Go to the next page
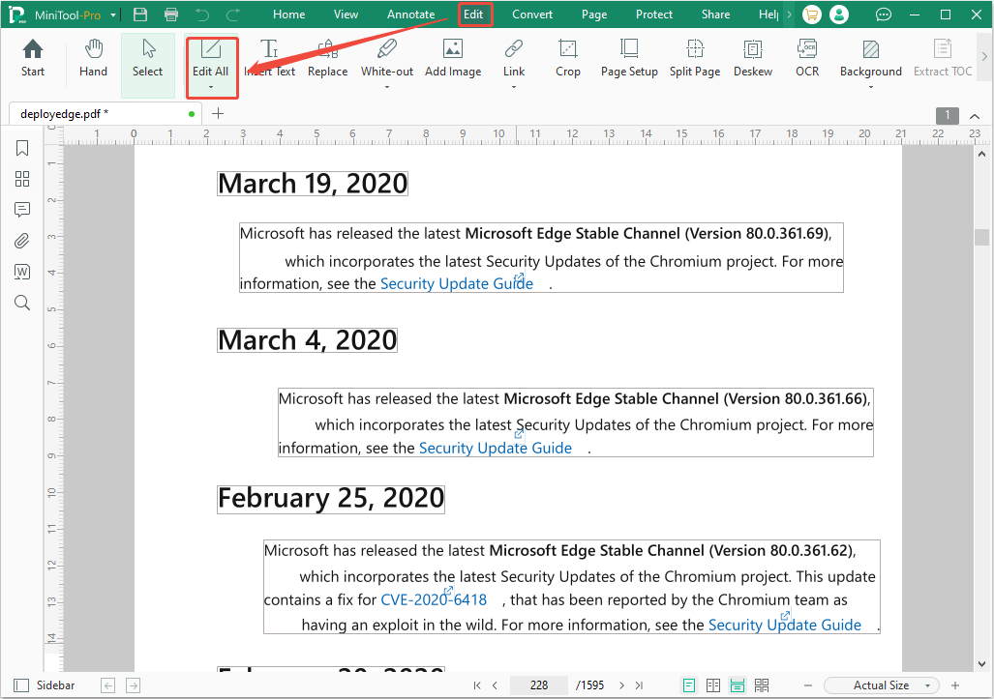Image resolution: width=994 pixels, height=699 pixels. (621, 685)
